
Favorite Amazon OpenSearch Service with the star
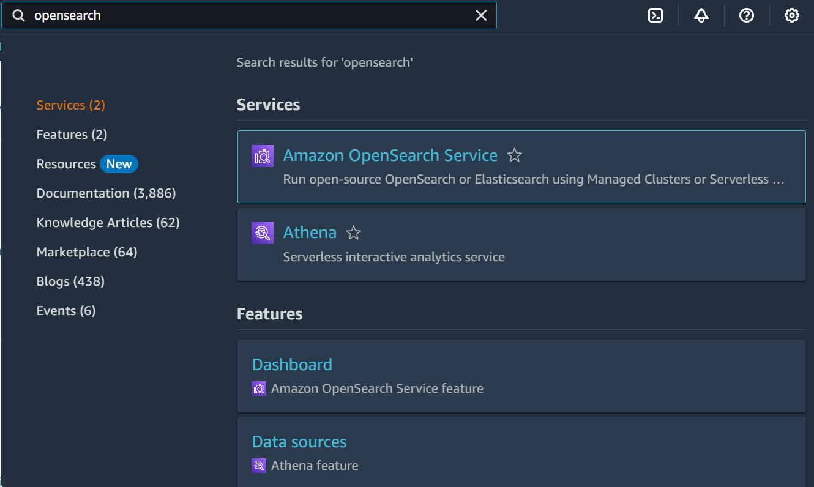[514, 156]
